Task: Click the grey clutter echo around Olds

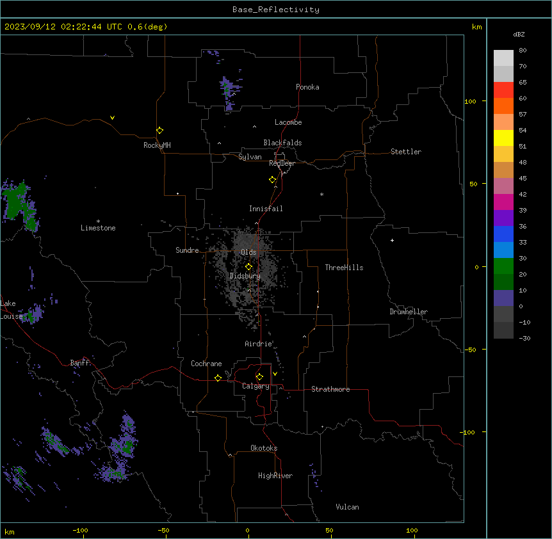Action: [x=247, y=271]
